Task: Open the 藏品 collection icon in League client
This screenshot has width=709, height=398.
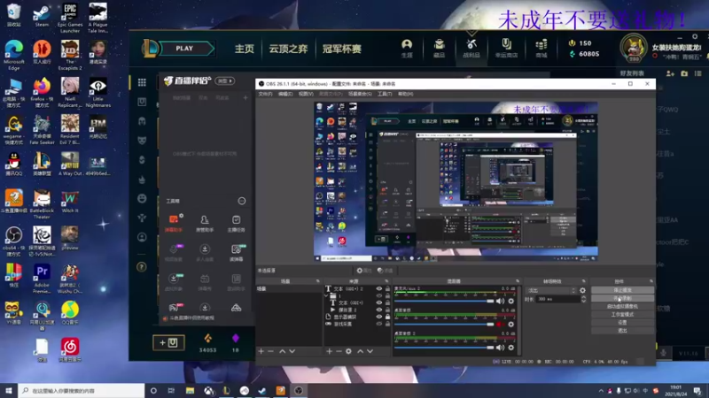Action: click(439, 48)
